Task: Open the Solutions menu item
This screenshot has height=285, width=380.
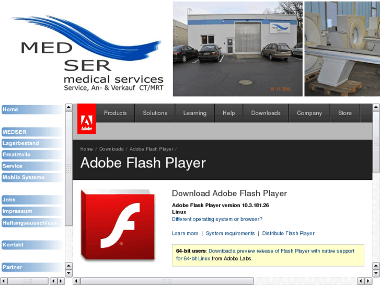Action: coord(155,113)
